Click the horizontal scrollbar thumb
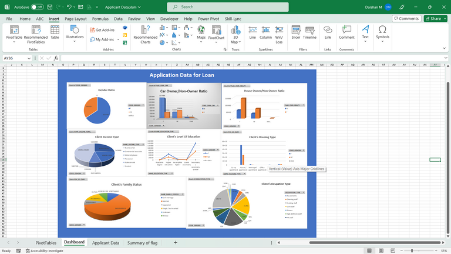Screen dimensions: 451x254 tap(375, 242)
